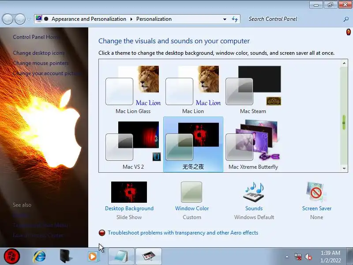The height and width of the screenshot is (265, 353).
Task: Expand arrow after Appearance and Personalization
Action: coord(131,19)
